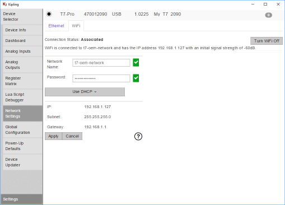Open the Use DHCP dropdown
Image resolution: width=285 pixels, height=205 pixels.
pos(85,92)
